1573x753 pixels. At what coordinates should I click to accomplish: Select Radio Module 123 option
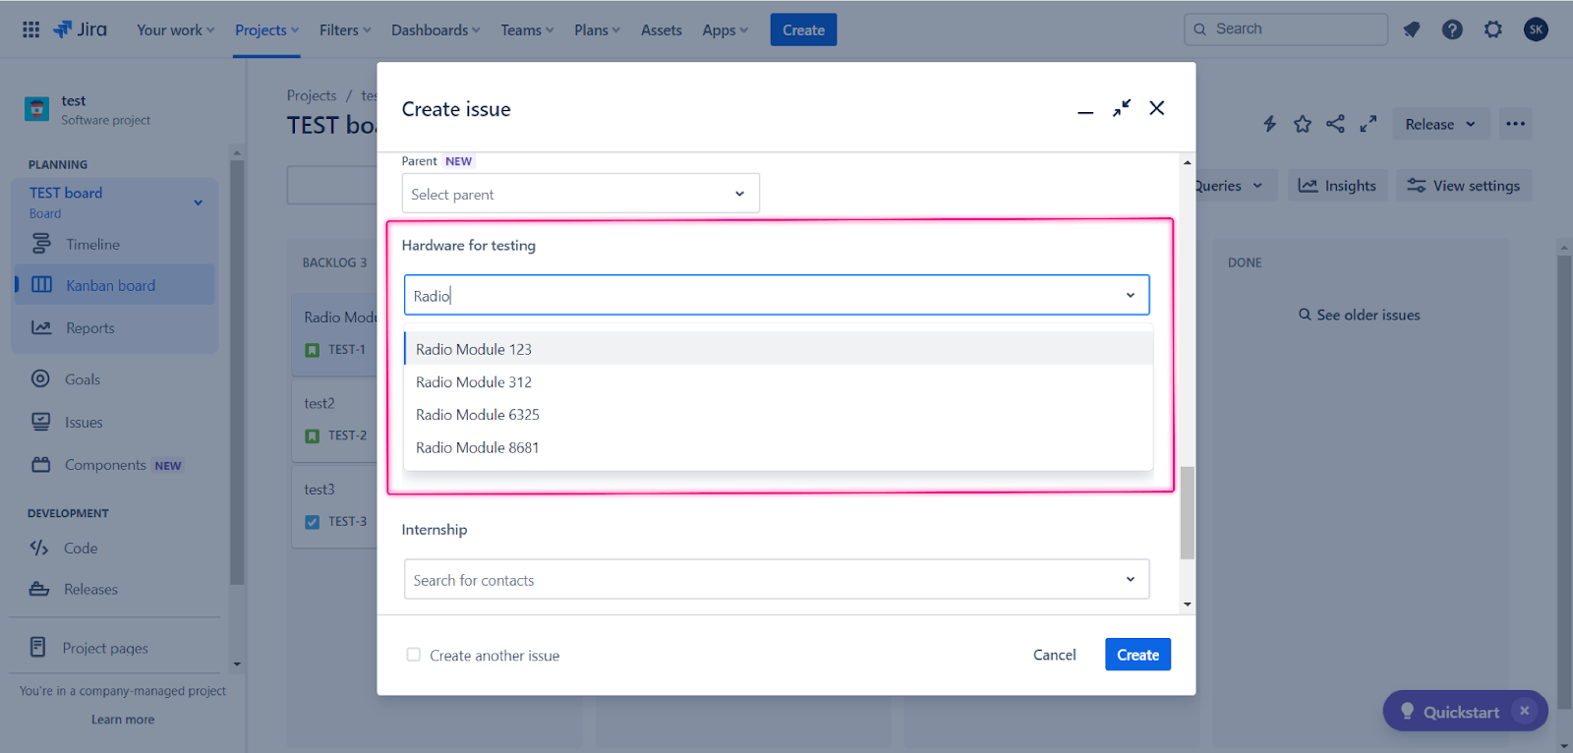pos(778,349)
